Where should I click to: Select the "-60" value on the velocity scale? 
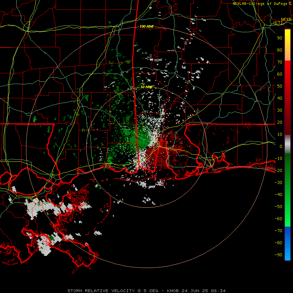click(x=278, y=219)
